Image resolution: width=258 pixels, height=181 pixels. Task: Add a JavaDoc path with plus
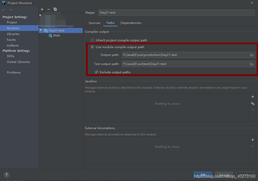click(253, 97)
